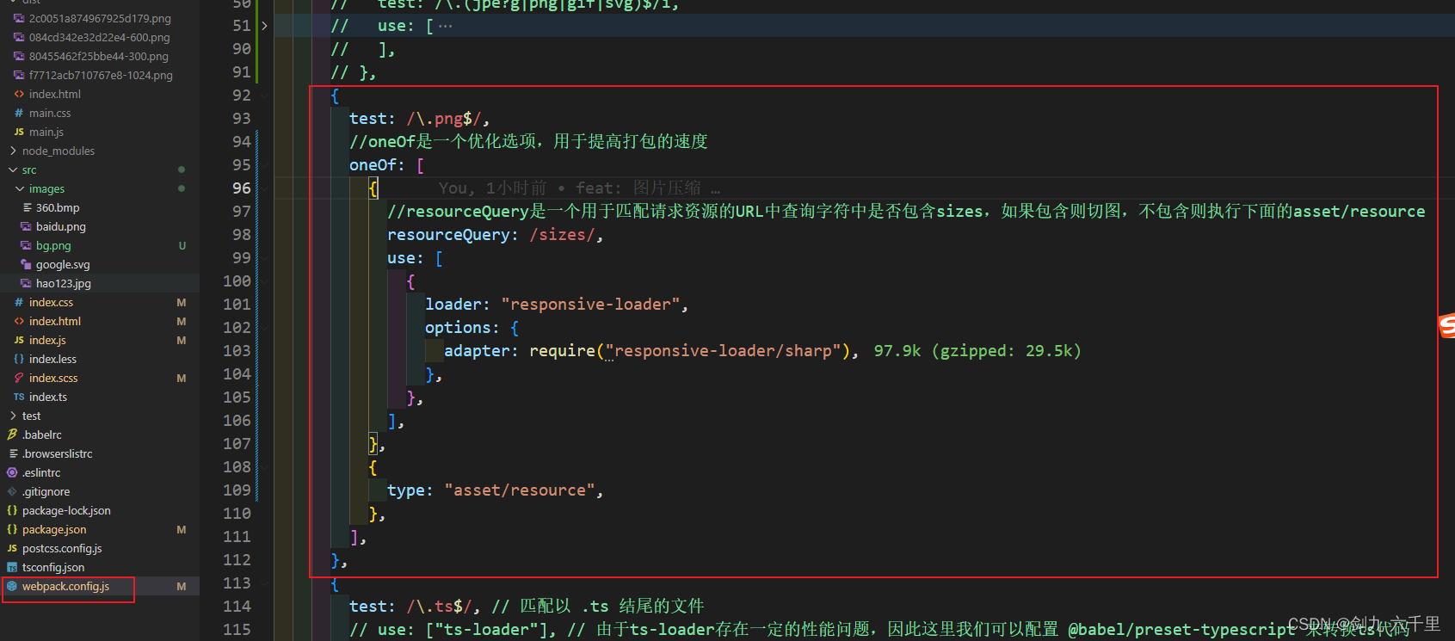The height and width of the screenshot is (641, 1455).
Task: Click the file icon of 360.bmp
Action: [27, 207]
